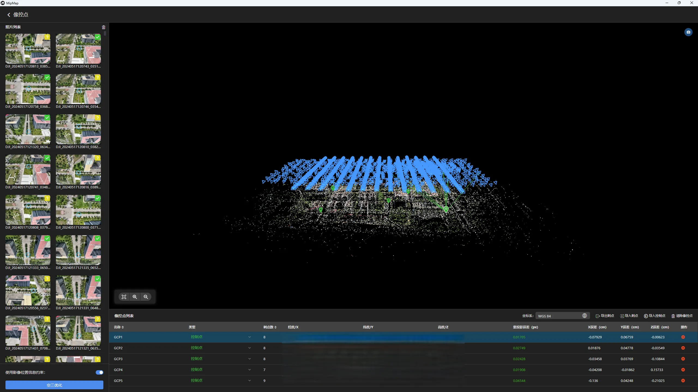Toggle 使用影像位置信息约束 switch off
Viewport: 698px width, 392px height.
point(100,372)
